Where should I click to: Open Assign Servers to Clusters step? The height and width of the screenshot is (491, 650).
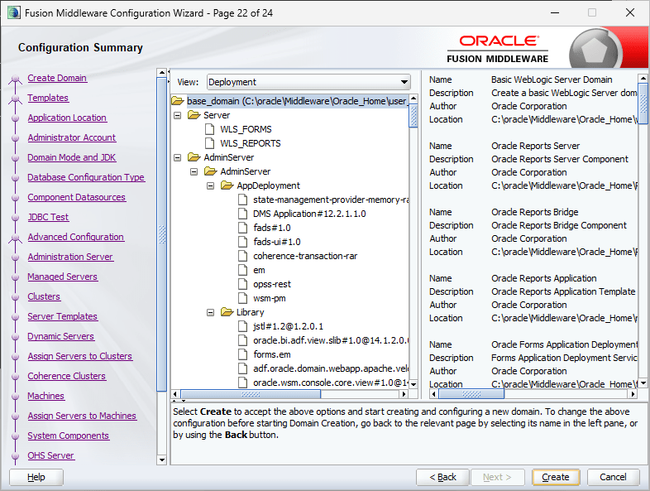point(80,356)
